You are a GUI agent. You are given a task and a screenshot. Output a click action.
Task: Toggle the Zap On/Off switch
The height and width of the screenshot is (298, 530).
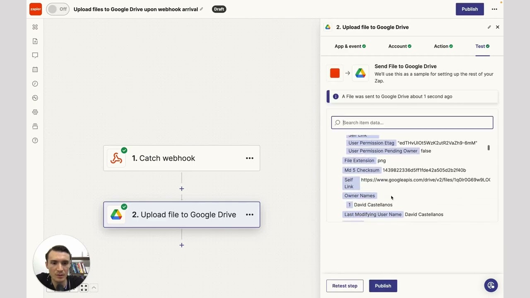pos(58,9)
